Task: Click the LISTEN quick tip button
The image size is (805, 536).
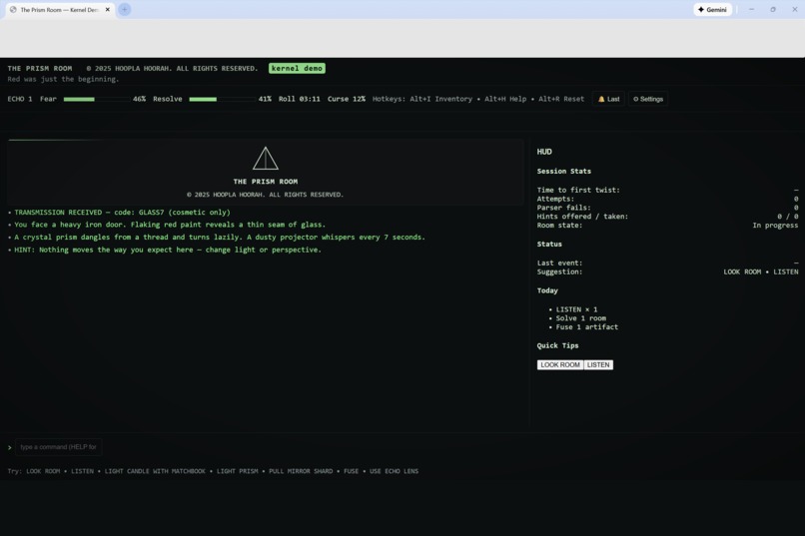Action: 598,364
